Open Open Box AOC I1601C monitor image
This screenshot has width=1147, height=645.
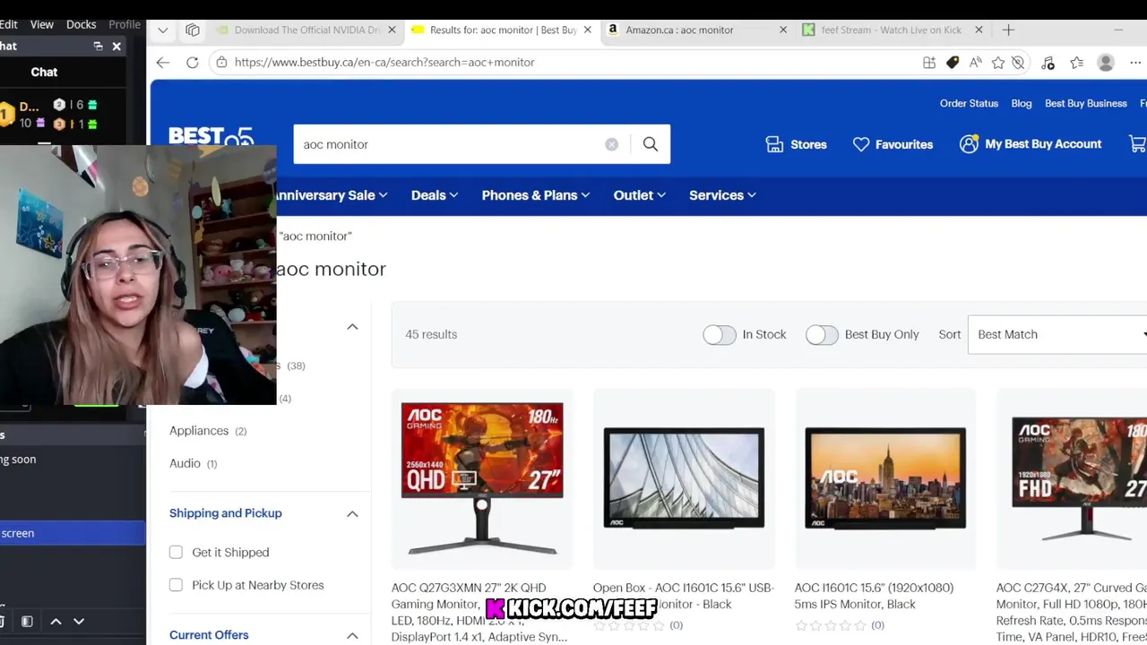(x=684, y=477)
